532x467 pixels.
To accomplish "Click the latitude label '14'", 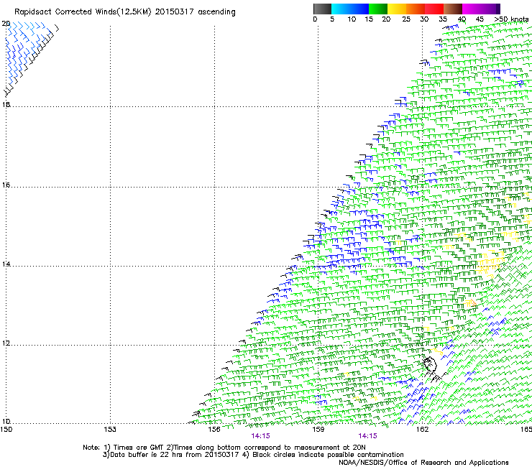I will coord(6,264).
